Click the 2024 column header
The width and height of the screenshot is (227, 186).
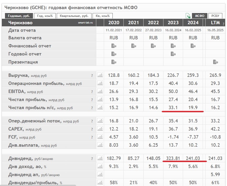[x=193, y=23]
